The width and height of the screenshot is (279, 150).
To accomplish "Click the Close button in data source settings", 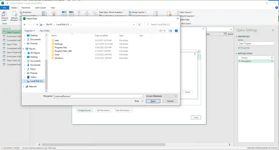I will point(196,117).
